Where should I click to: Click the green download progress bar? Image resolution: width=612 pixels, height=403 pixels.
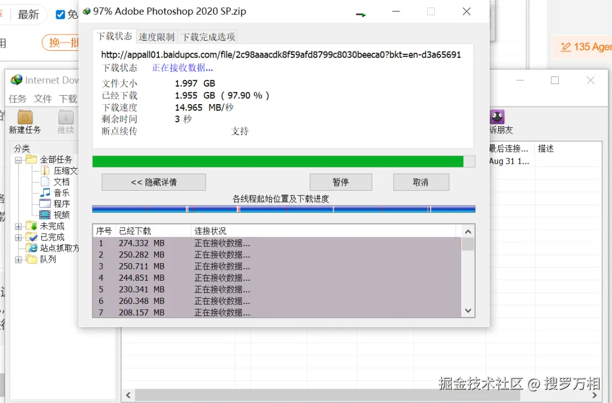point(284,161)
